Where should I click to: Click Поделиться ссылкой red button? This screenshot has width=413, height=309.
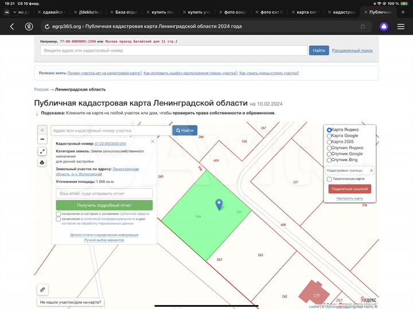[349, 189]
